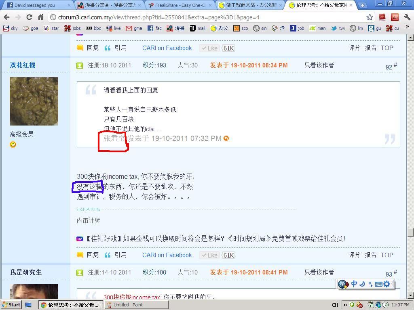Open the 双花红棍 username profile link
414x310 pixels.
[23, 65]
